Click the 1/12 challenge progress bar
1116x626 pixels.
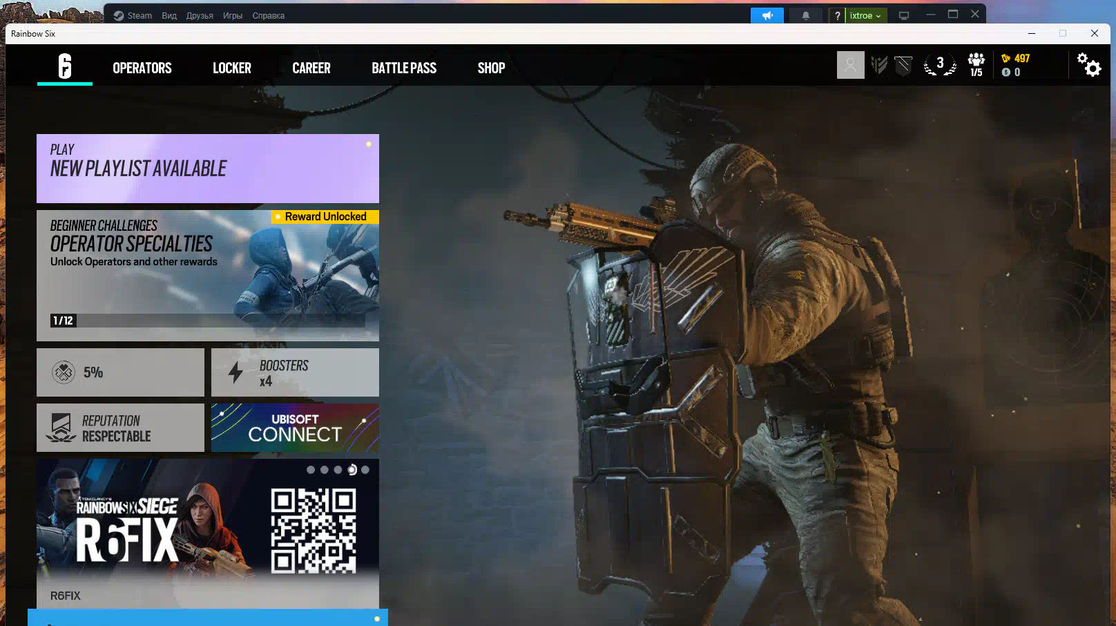pos(208,321)
